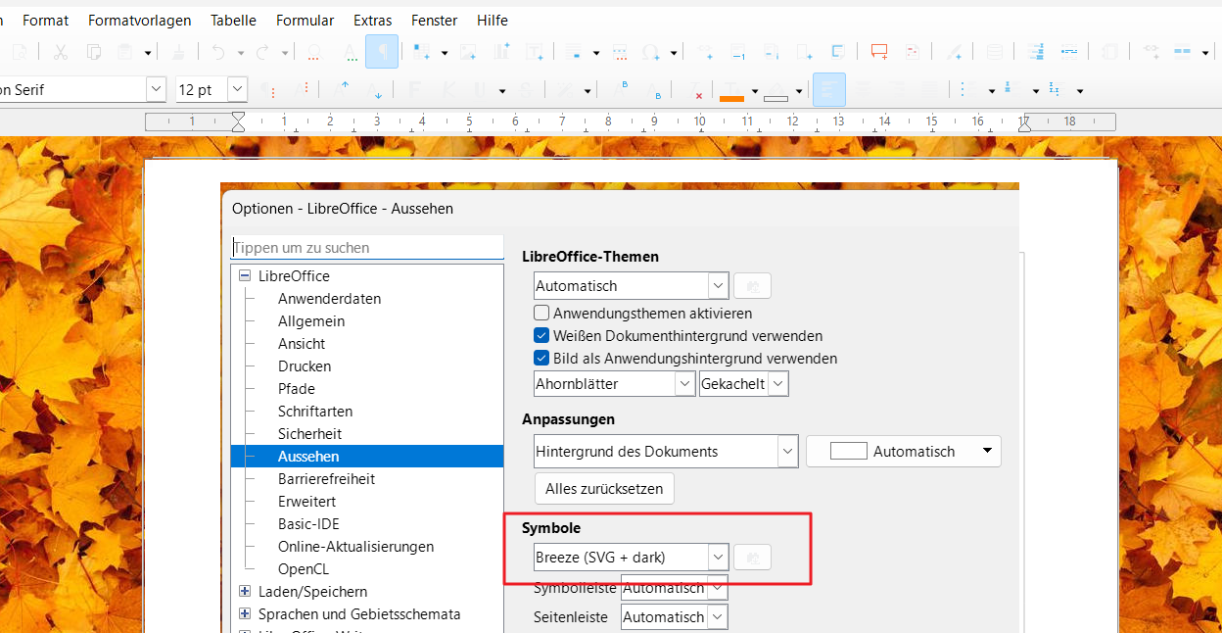Expand the Laden/Speichern tree node

pos(245,592)
